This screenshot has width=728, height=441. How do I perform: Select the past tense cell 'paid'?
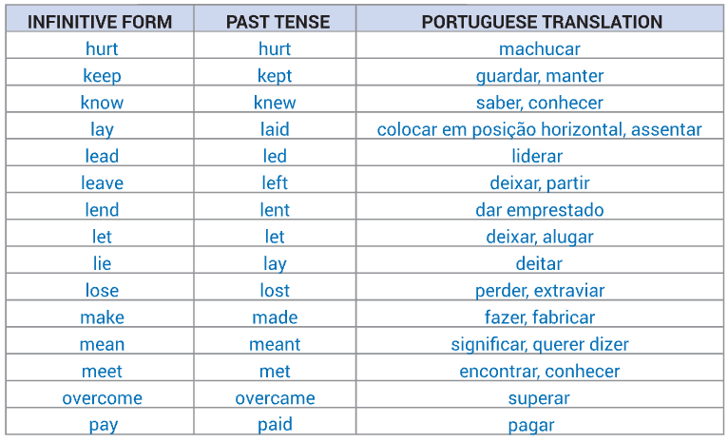pyautogui.click(x=275, y=424)
